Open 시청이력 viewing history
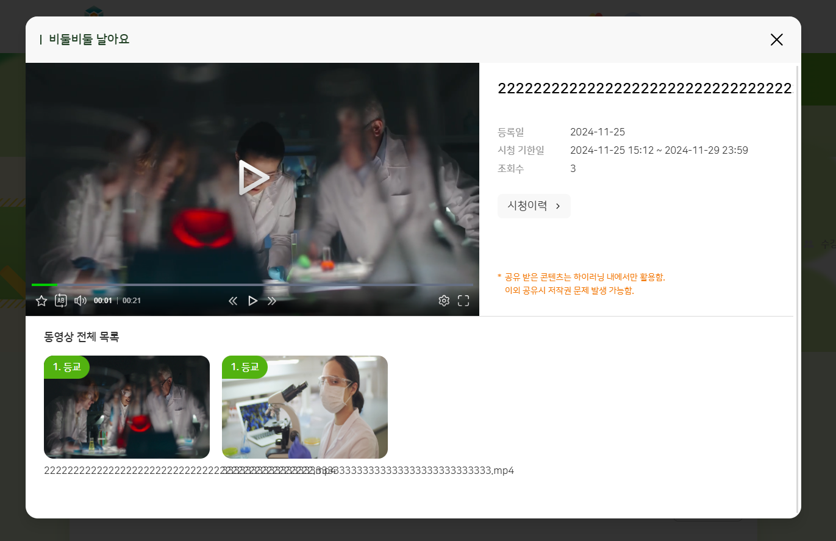Screen dimensions: 836x541 (x=534, y=206)
